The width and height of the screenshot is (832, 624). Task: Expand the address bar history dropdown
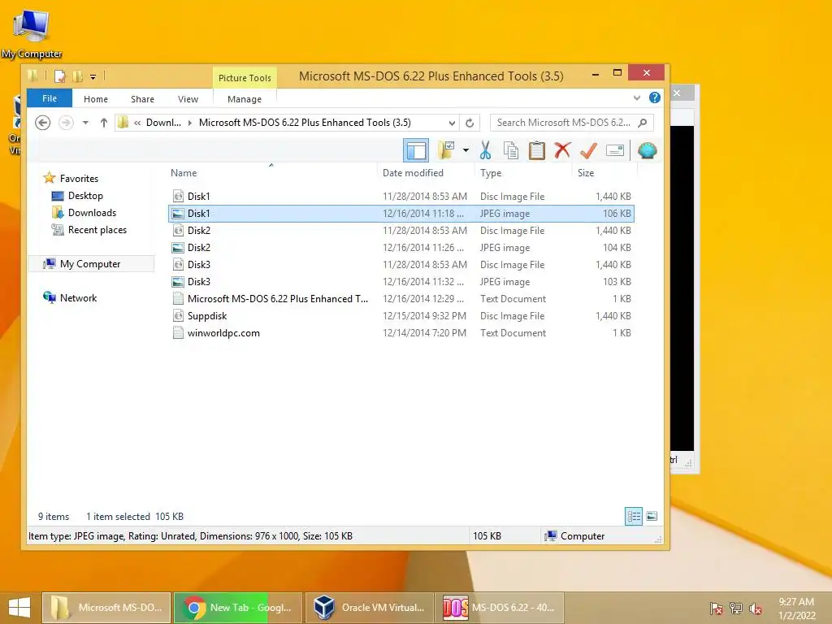(x=452, y=123)
